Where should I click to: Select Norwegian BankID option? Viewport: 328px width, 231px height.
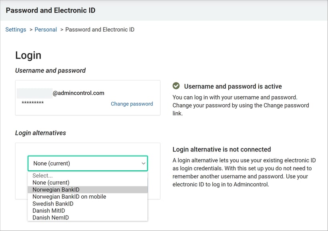[88, 190]
